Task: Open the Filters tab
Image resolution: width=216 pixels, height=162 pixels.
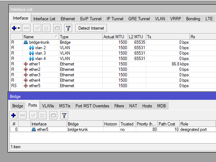Action: 119,106
